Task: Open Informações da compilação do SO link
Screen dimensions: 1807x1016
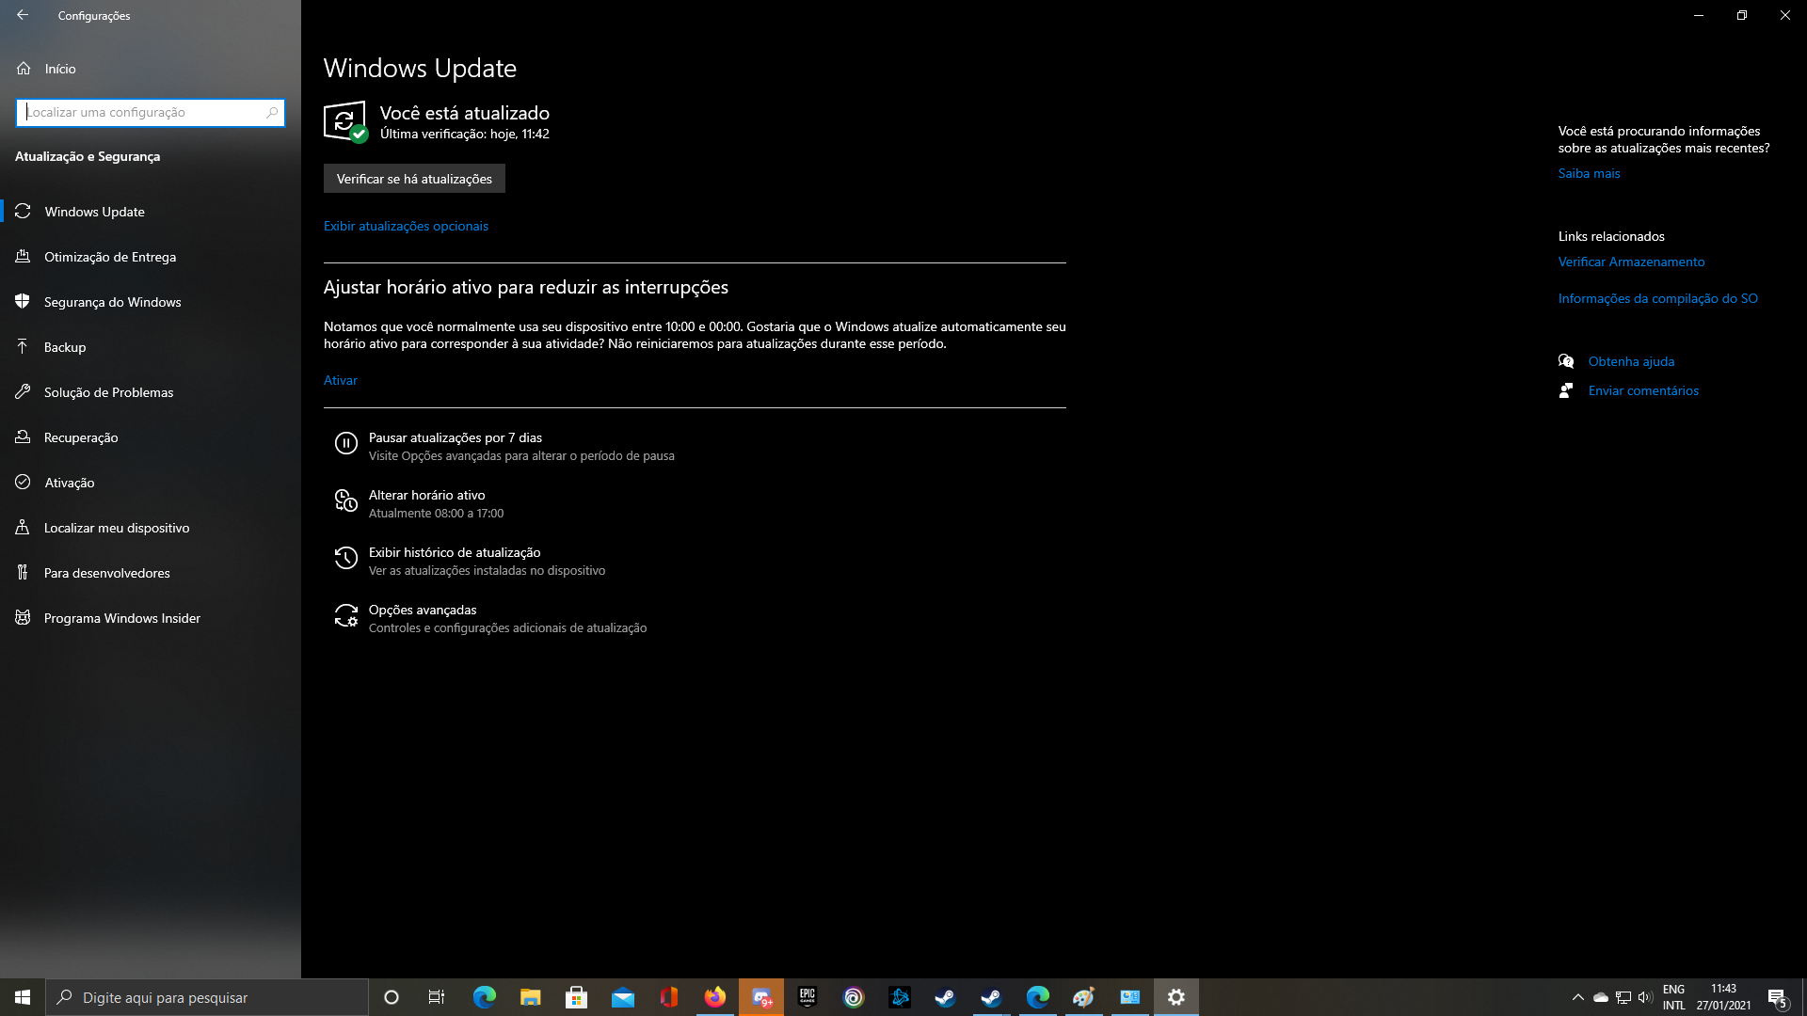Action: coord(1657,298)
